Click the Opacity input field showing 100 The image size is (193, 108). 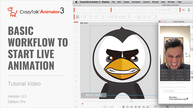[171, 10]
